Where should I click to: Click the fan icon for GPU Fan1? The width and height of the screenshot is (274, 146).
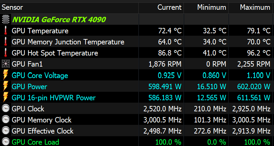point(6,64)
